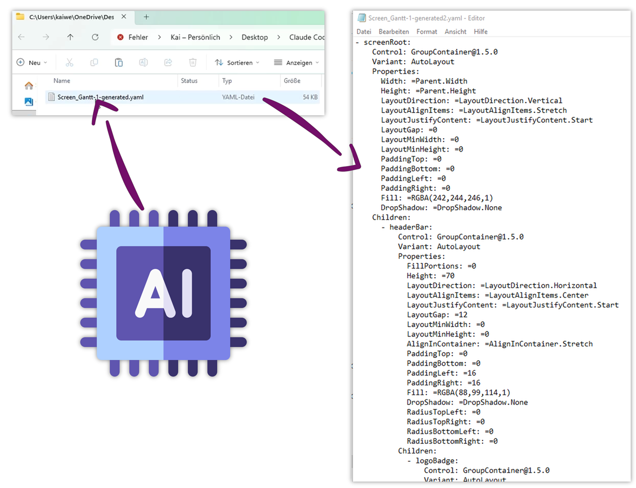Expand the chevron after Kai – Persönlich
Viewport: 636px width, 488px height.
tap(231, 37)
